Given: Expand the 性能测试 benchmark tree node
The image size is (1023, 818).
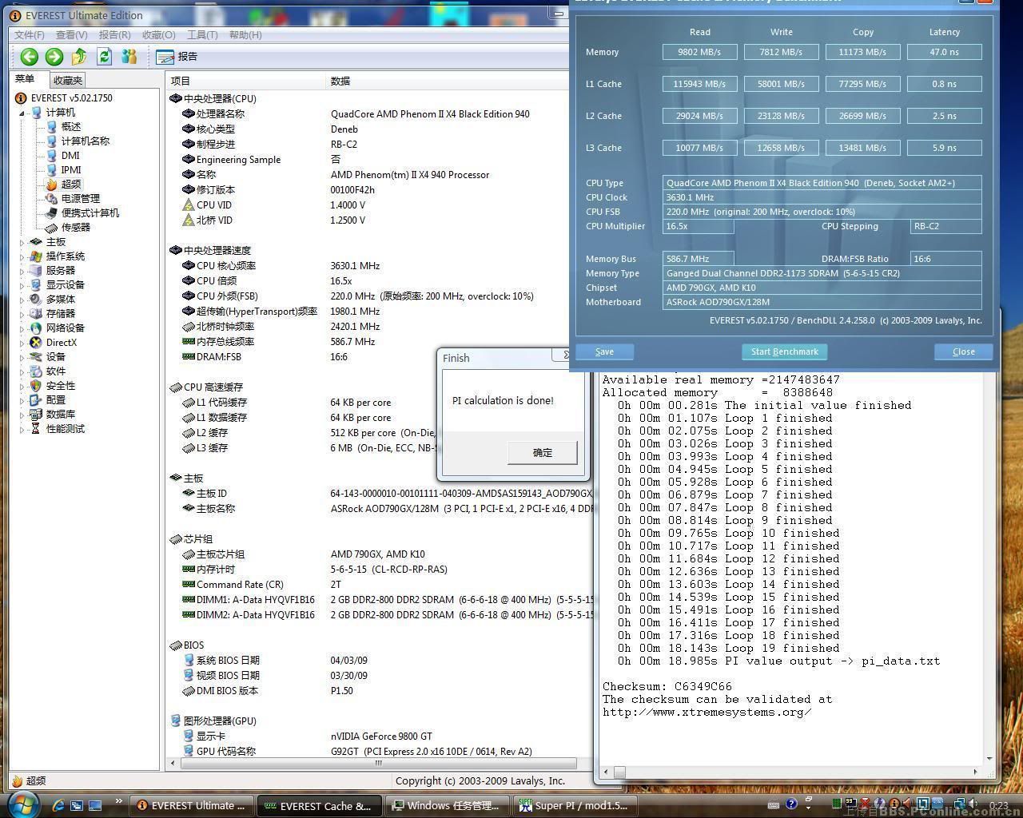Looking at the screenshot, I should pyautogui.click(x=22, y=429).
